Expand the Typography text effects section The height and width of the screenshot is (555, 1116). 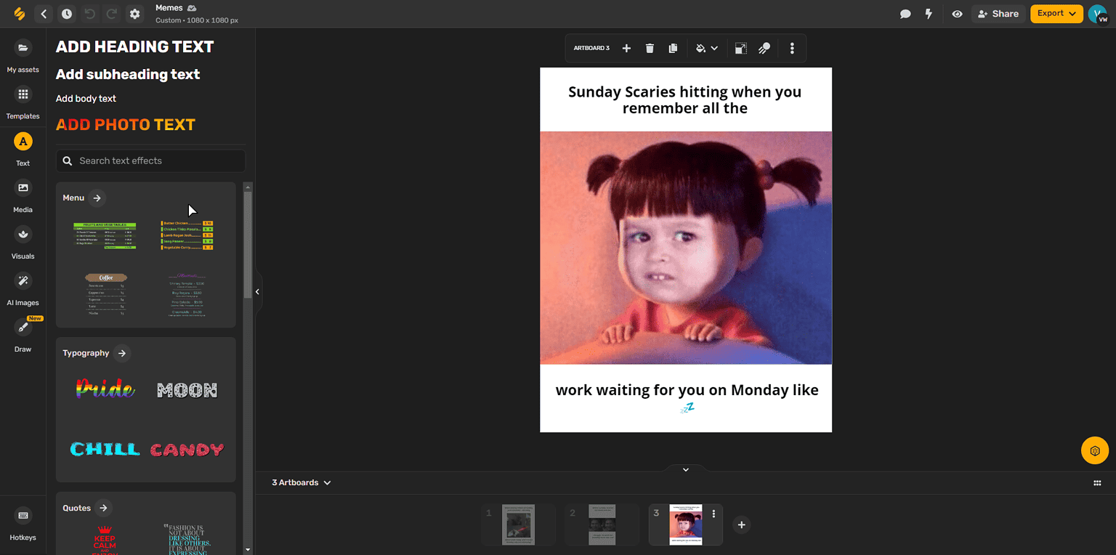(x=122, y=353)
